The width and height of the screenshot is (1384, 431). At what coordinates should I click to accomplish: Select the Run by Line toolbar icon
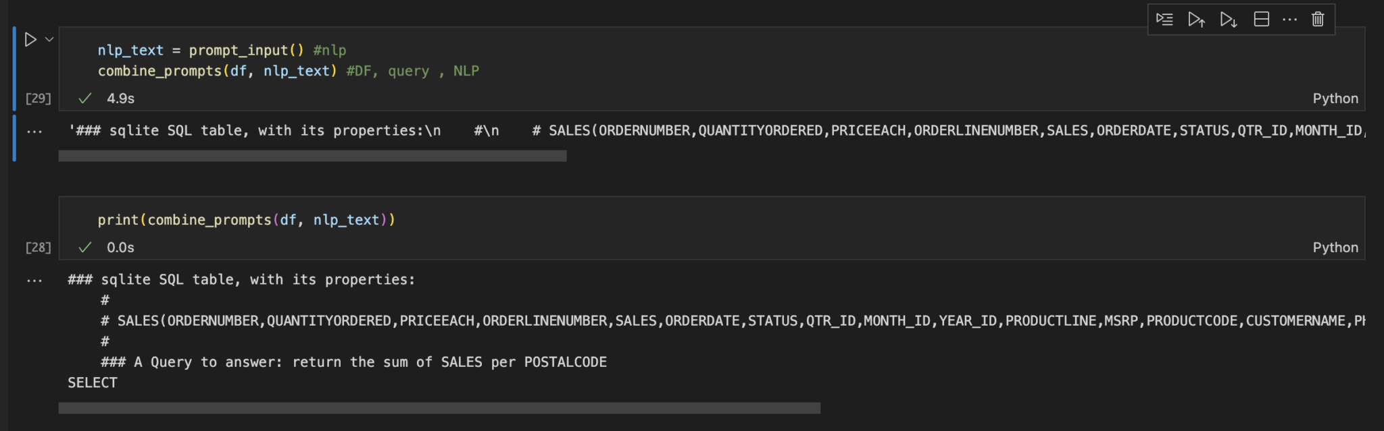point(1166,20)
